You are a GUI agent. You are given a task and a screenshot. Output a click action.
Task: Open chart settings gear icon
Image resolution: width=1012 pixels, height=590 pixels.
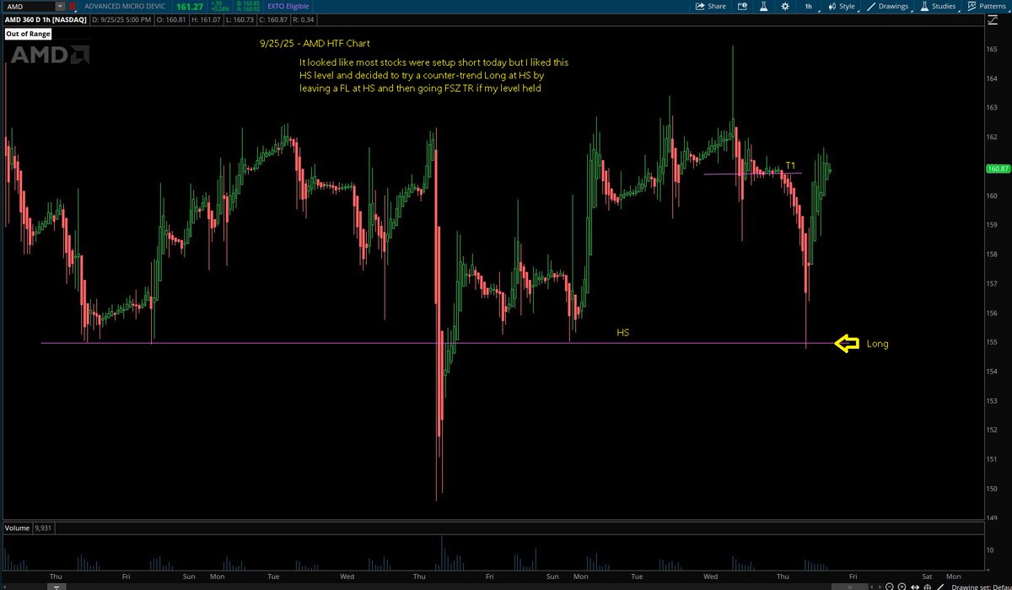(785, 6)
